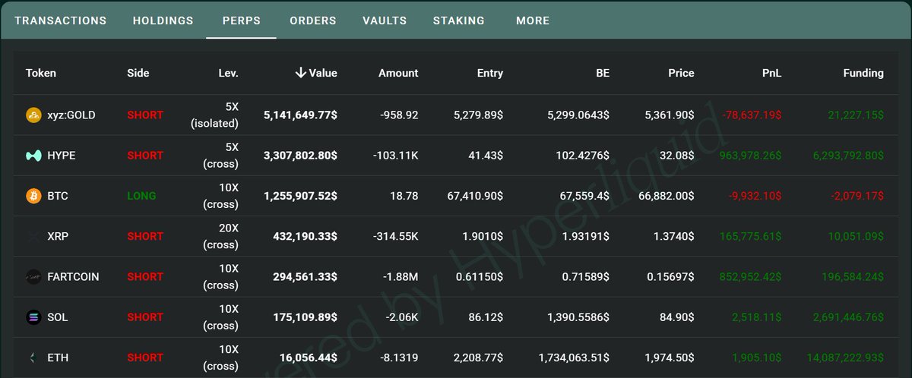Click the SOL token icon
Viewport: 912px width, 378px height.
pos(33,317)
